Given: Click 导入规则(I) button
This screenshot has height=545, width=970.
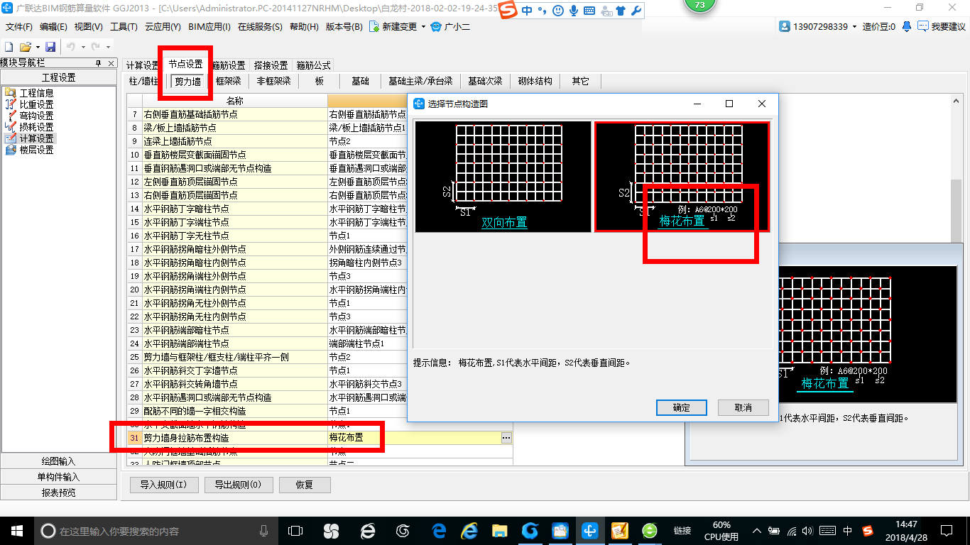Looking at the screenshot, I should coord(163,485).
